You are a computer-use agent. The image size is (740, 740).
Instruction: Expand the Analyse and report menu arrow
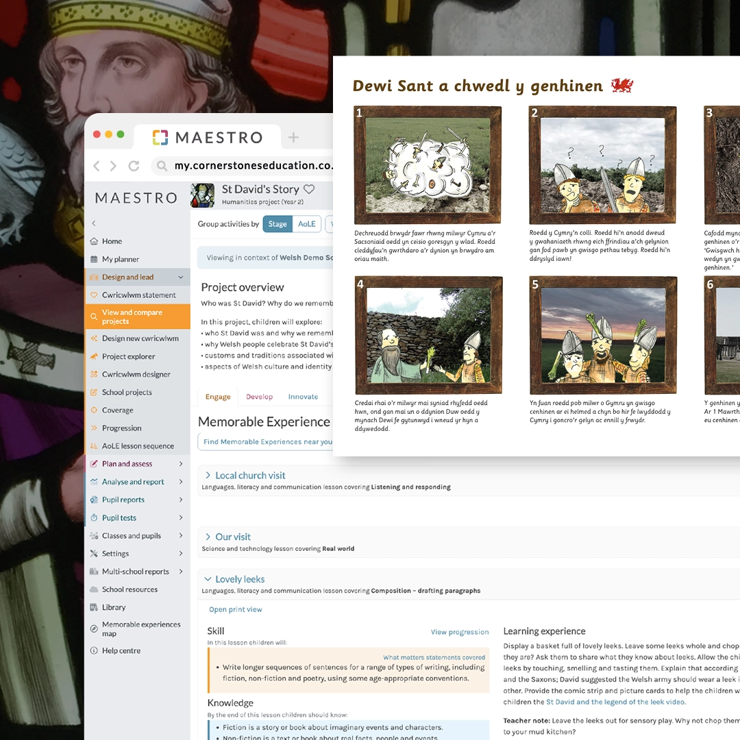(x=181, y=482)
